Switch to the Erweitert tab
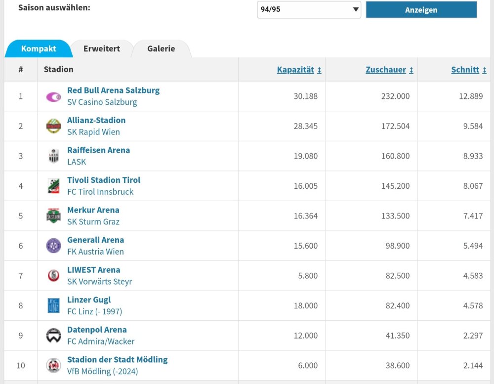Screen dimensions: 494x384 coord(102,49)
